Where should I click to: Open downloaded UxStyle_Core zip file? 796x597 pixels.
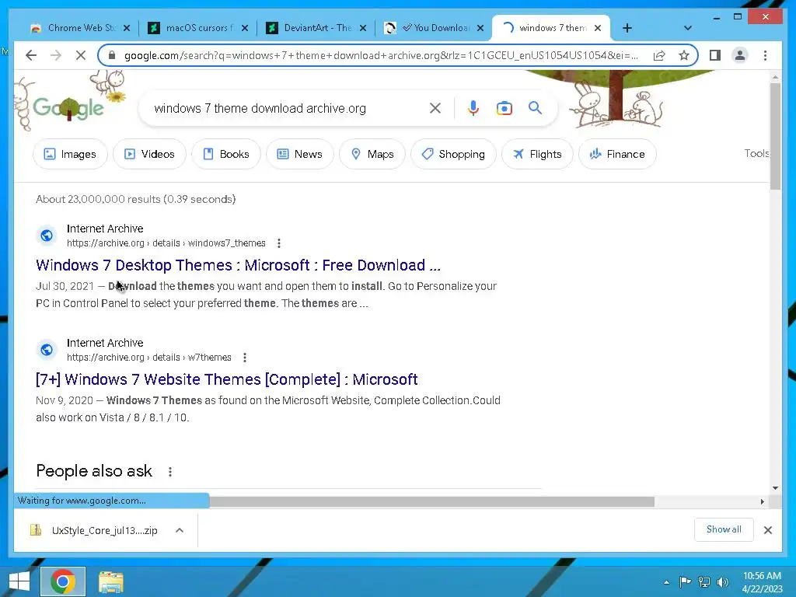(94, 530)
